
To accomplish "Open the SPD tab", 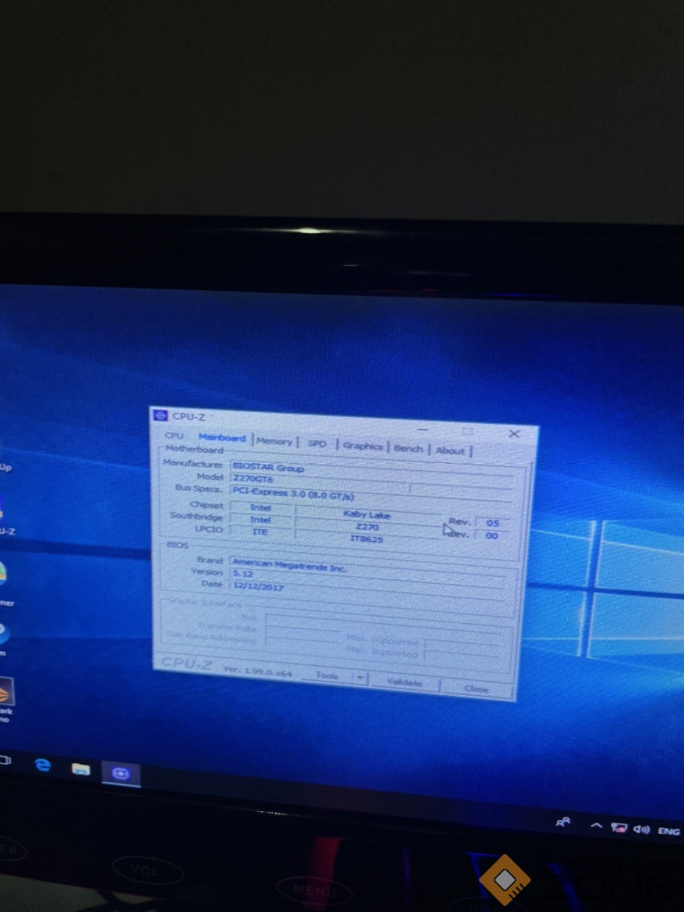I will [x=317, y=444].
